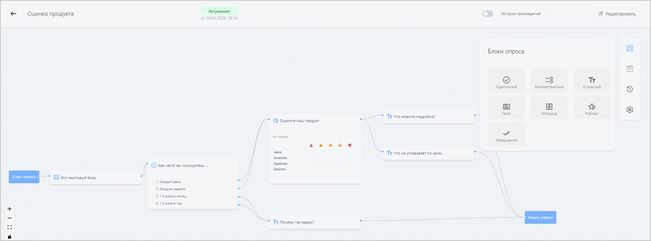Zoom in with the plus button
Image resolution: width=651 pixels, height=241 pixels.
[x=10, y=209]
